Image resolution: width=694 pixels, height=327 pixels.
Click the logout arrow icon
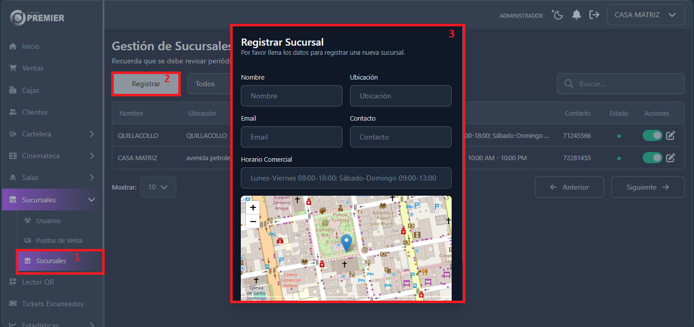(594, 15)
